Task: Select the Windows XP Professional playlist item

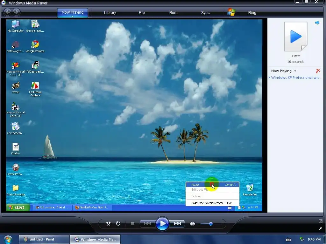Action: (296, 78)
